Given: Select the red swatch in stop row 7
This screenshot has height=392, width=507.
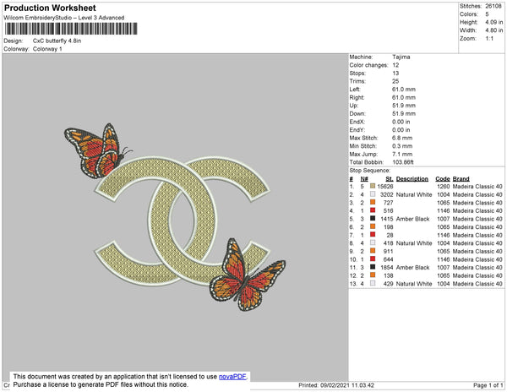Looking at the screenshot, I should (373, 235).
